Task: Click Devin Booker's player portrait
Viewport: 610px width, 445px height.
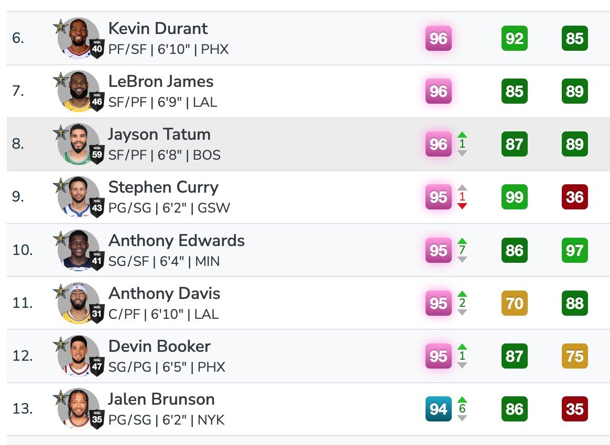Action: pos(79,356)
